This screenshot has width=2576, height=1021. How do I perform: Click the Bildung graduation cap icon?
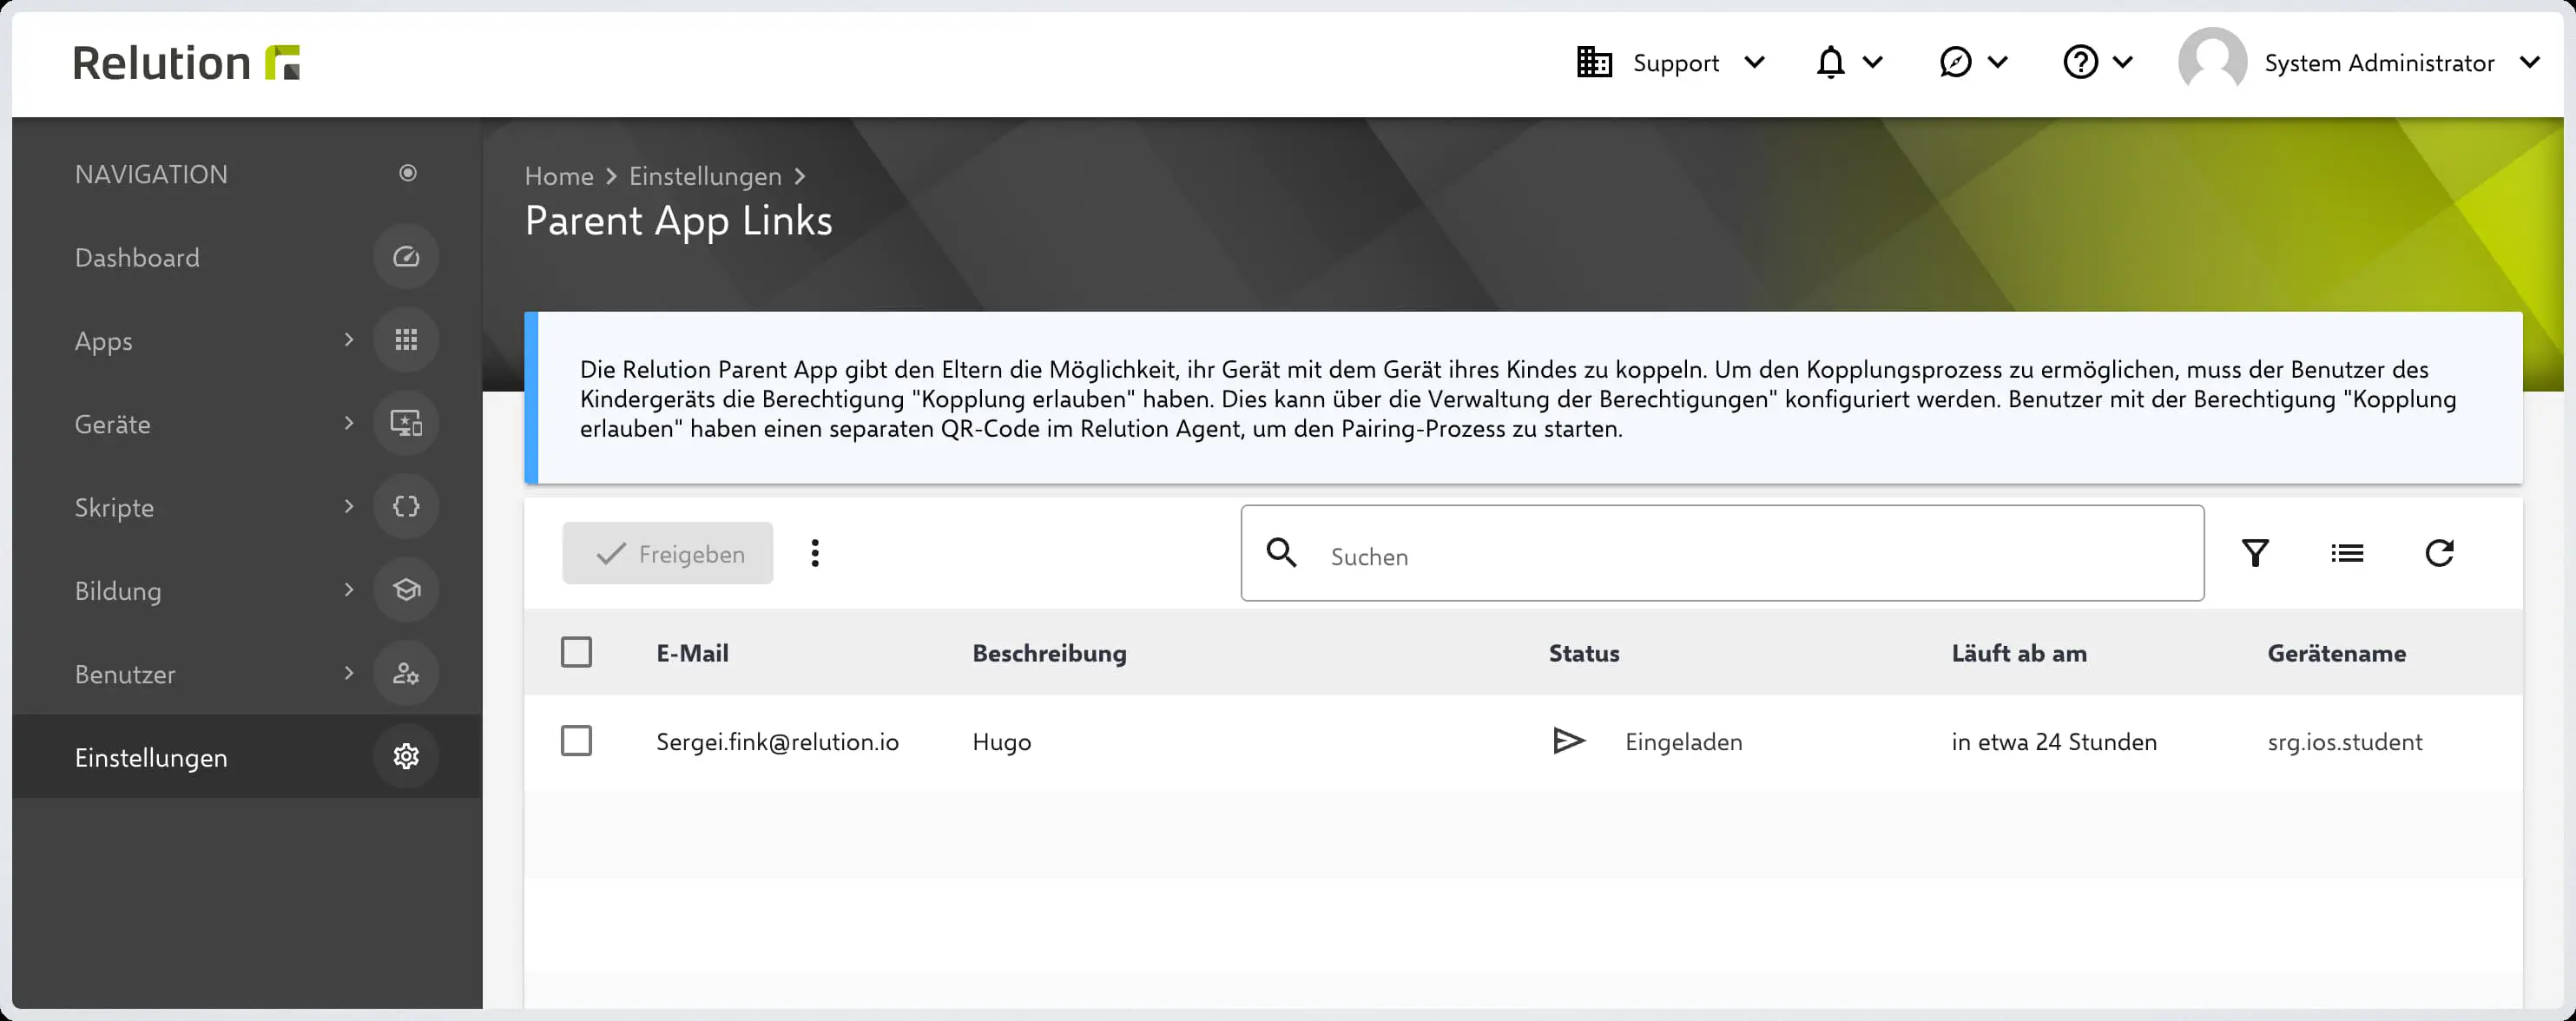point(406,590)
